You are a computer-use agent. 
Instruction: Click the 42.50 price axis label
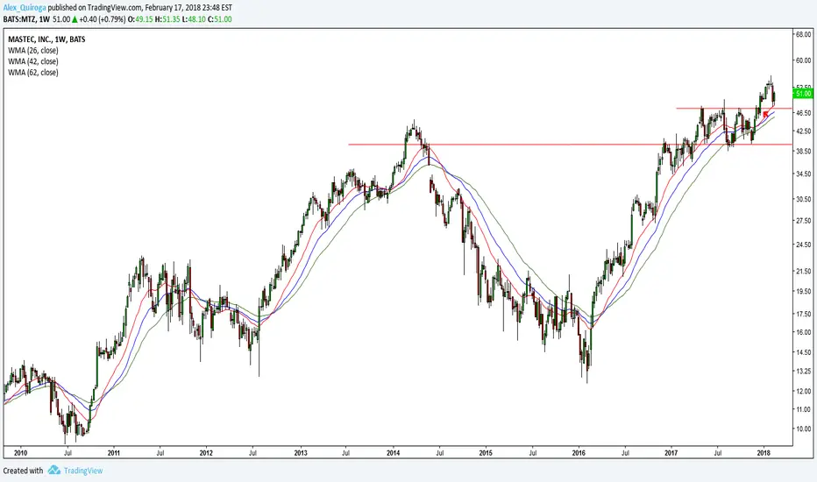804,131
